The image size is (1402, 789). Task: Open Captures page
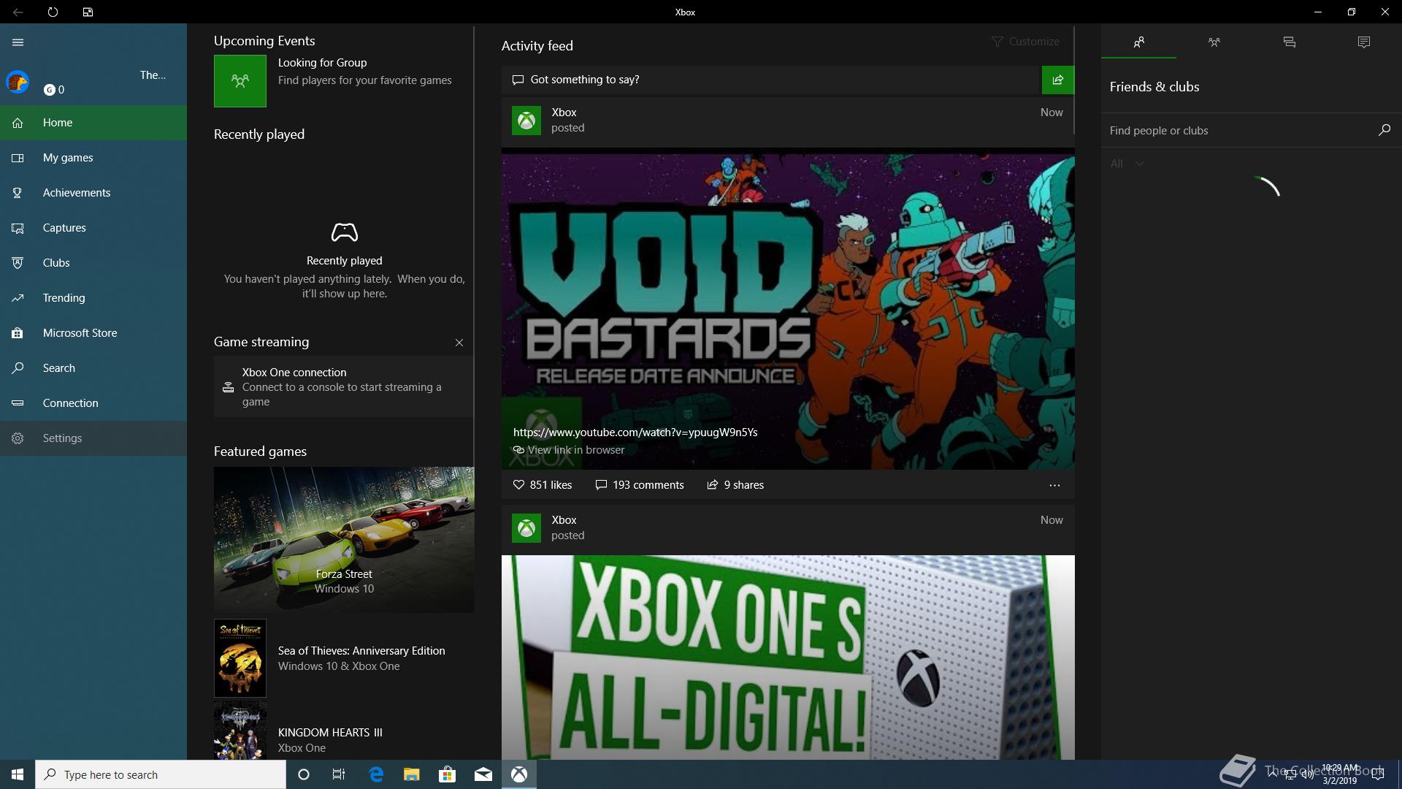pos(93,228)
